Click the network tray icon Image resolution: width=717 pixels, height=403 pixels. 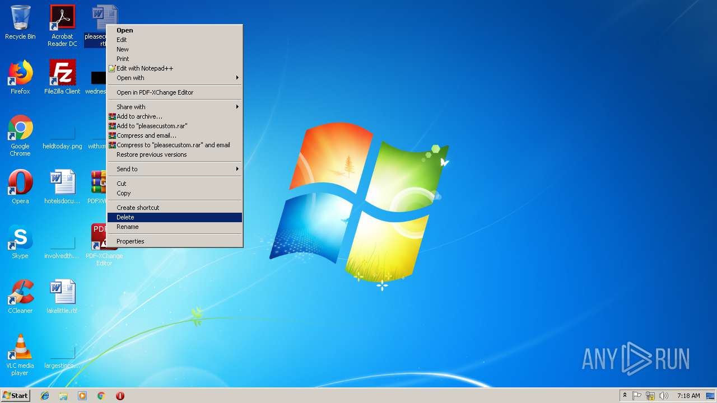[650, 396]
